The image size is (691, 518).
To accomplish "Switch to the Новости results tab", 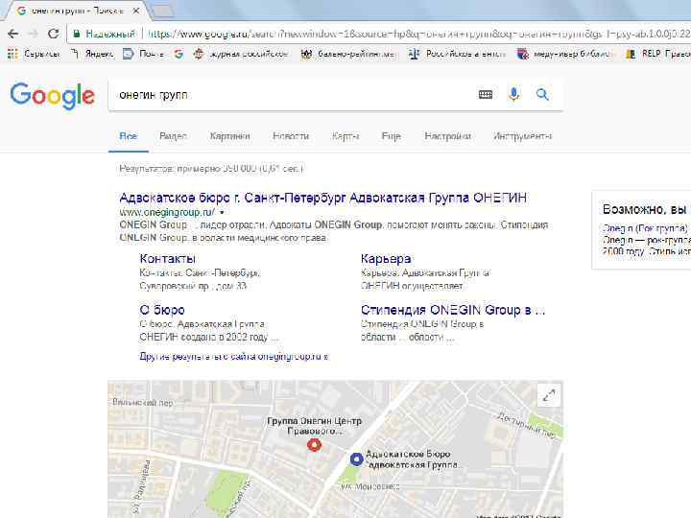I will coord(291,136).
